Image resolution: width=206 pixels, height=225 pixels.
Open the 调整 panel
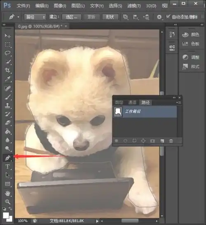click(190, 57)
